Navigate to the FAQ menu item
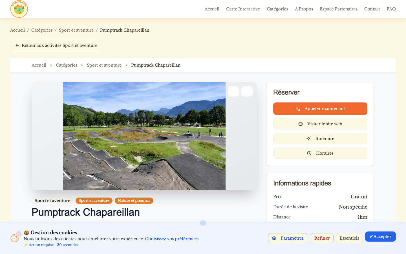406x254 pixels. pyautogui.click(x=391, y=9)
